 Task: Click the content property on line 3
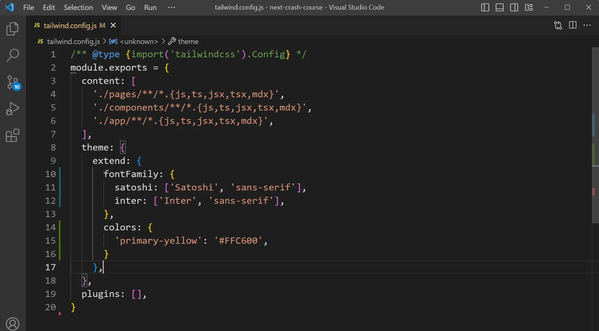(100, 81)
